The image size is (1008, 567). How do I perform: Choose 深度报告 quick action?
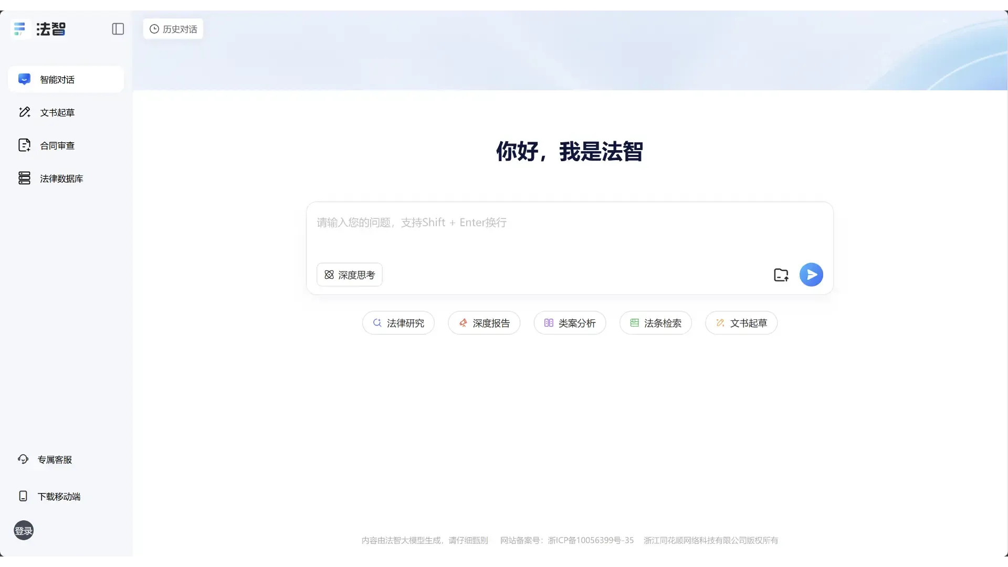pyautogui.click(x=484, y=323)
